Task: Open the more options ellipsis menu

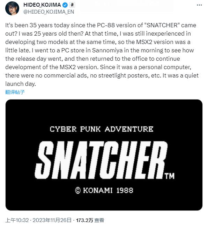Action: 199,5
